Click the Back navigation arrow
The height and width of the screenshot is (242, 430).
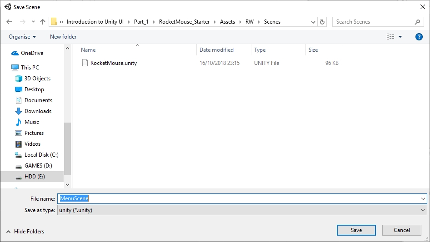click(9, 22)
